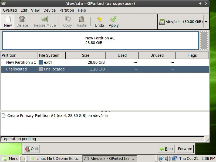216x162 pixels.
Task: Click the window resize grip corner
Action: point(207,139)
